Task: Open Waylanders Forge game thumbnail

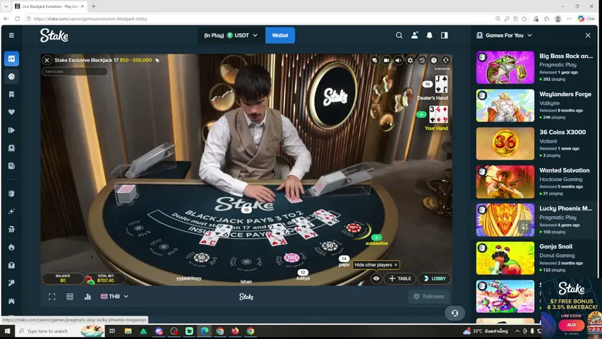Action: click(505, 105)
